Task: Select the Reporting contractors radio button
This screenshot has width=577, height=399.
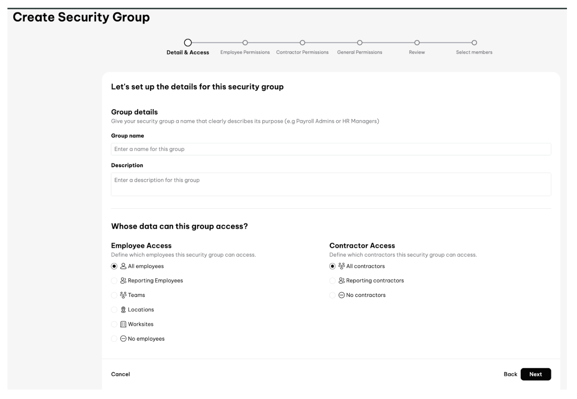Action: click(x=332, y=280)
